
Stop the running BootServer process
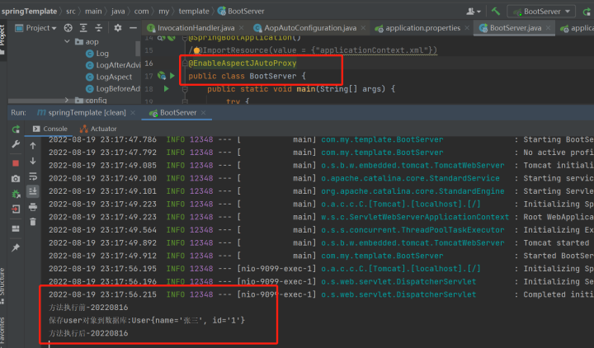point(16,163)
